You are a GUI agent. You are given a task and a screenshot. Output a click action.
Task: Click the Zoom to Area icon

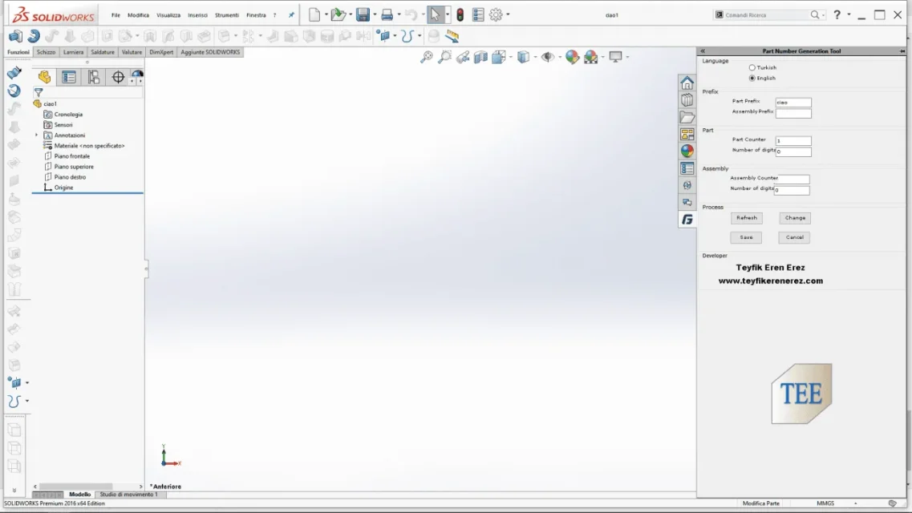(444, 57)
